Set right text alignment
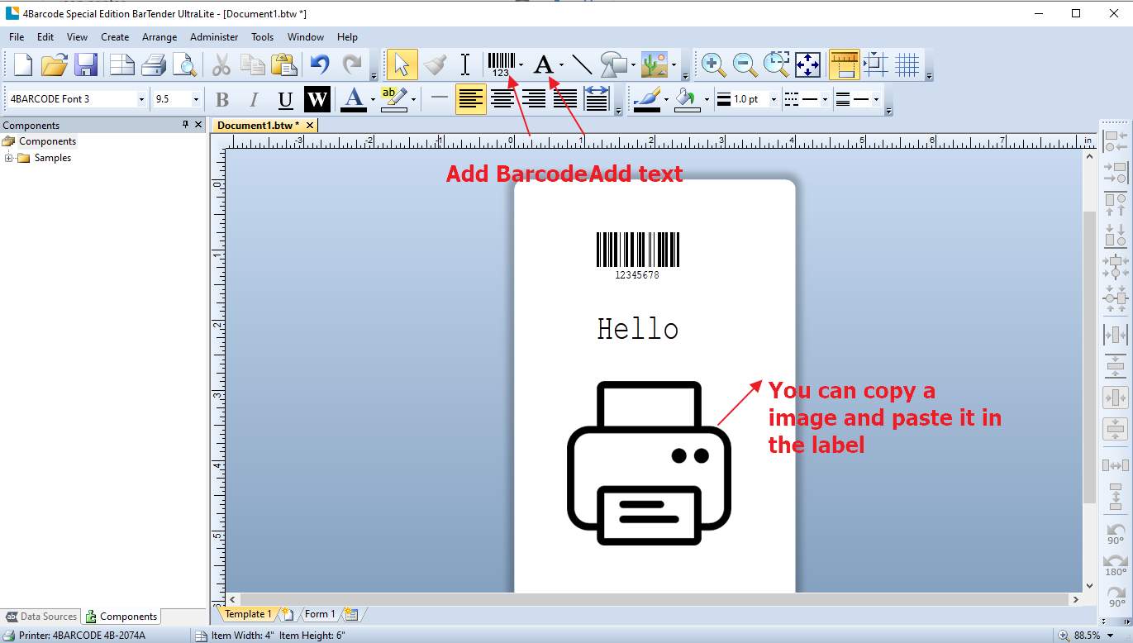The height and width of the screenshot is (643, 1133). click(534, 100)
